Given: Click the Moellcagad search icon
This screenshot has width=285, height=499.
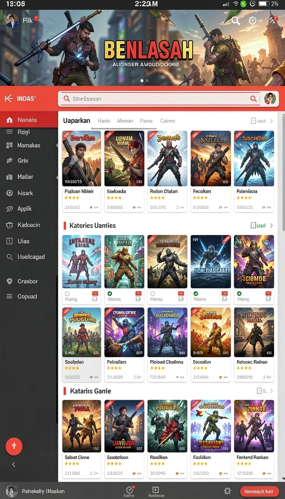Looking at the screenshot, I should pos(10,257).
